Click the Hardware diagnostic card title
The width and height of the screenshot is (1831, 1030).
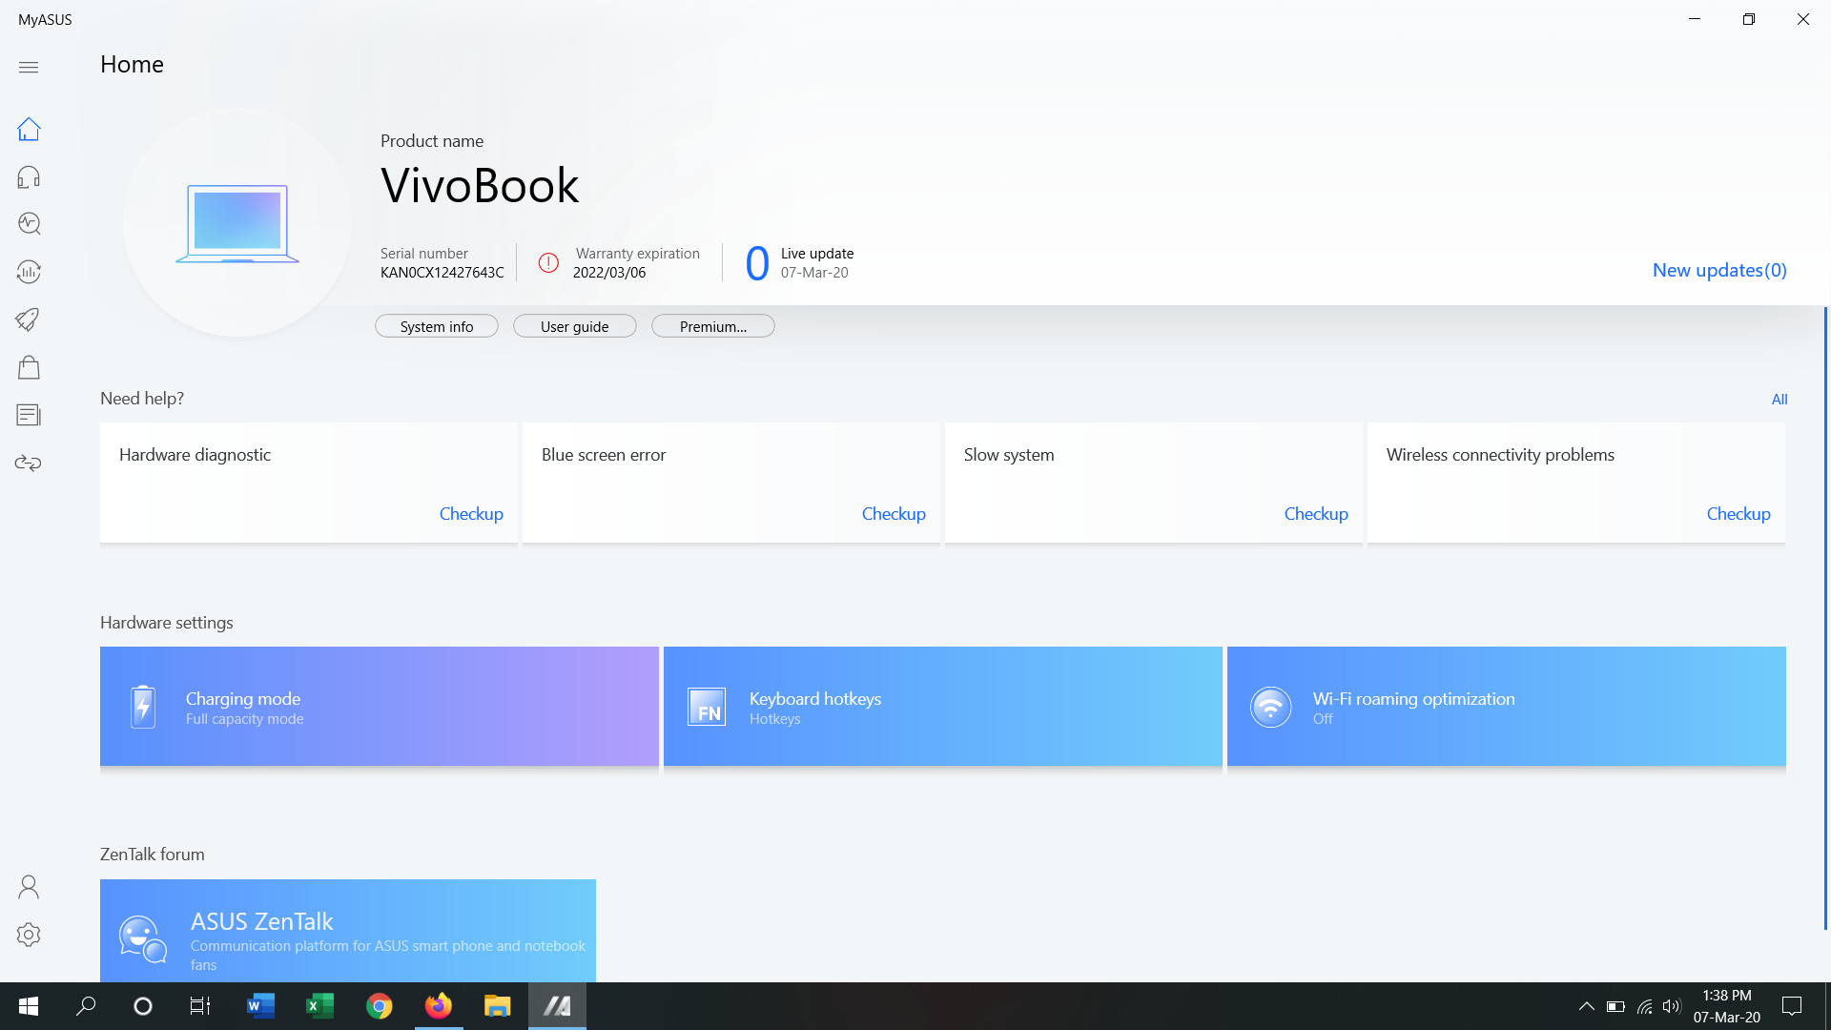[x=195, y=455]
